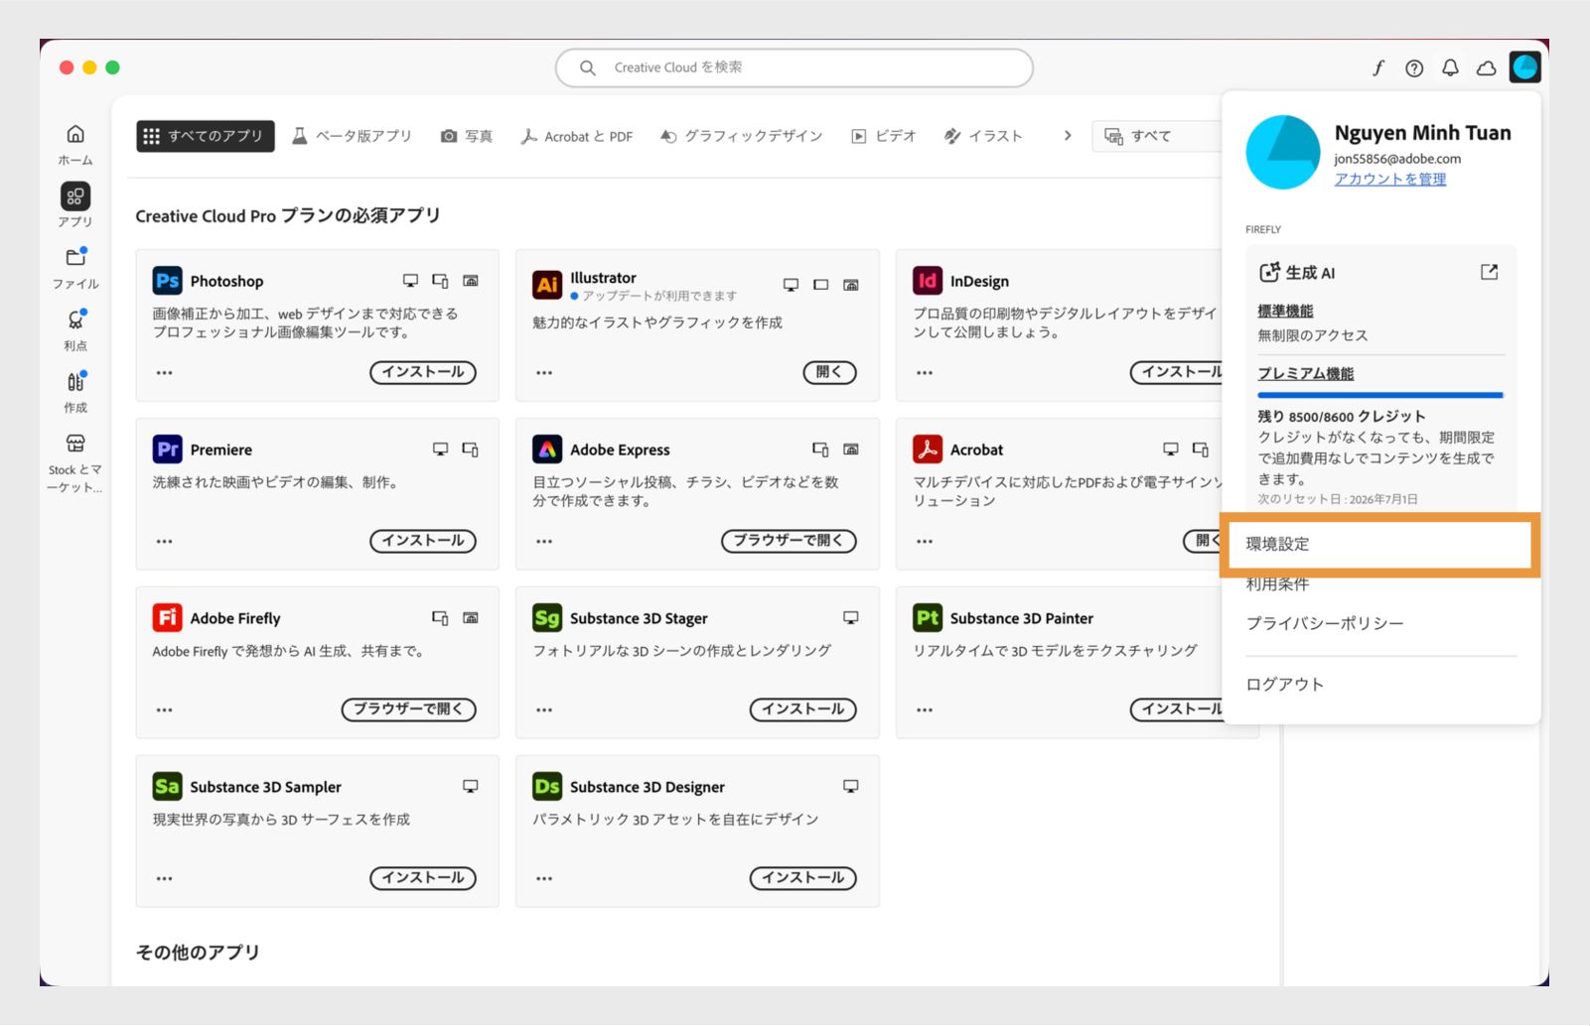
Task: Switch to イラスト category tab
Action: point(983,136)
